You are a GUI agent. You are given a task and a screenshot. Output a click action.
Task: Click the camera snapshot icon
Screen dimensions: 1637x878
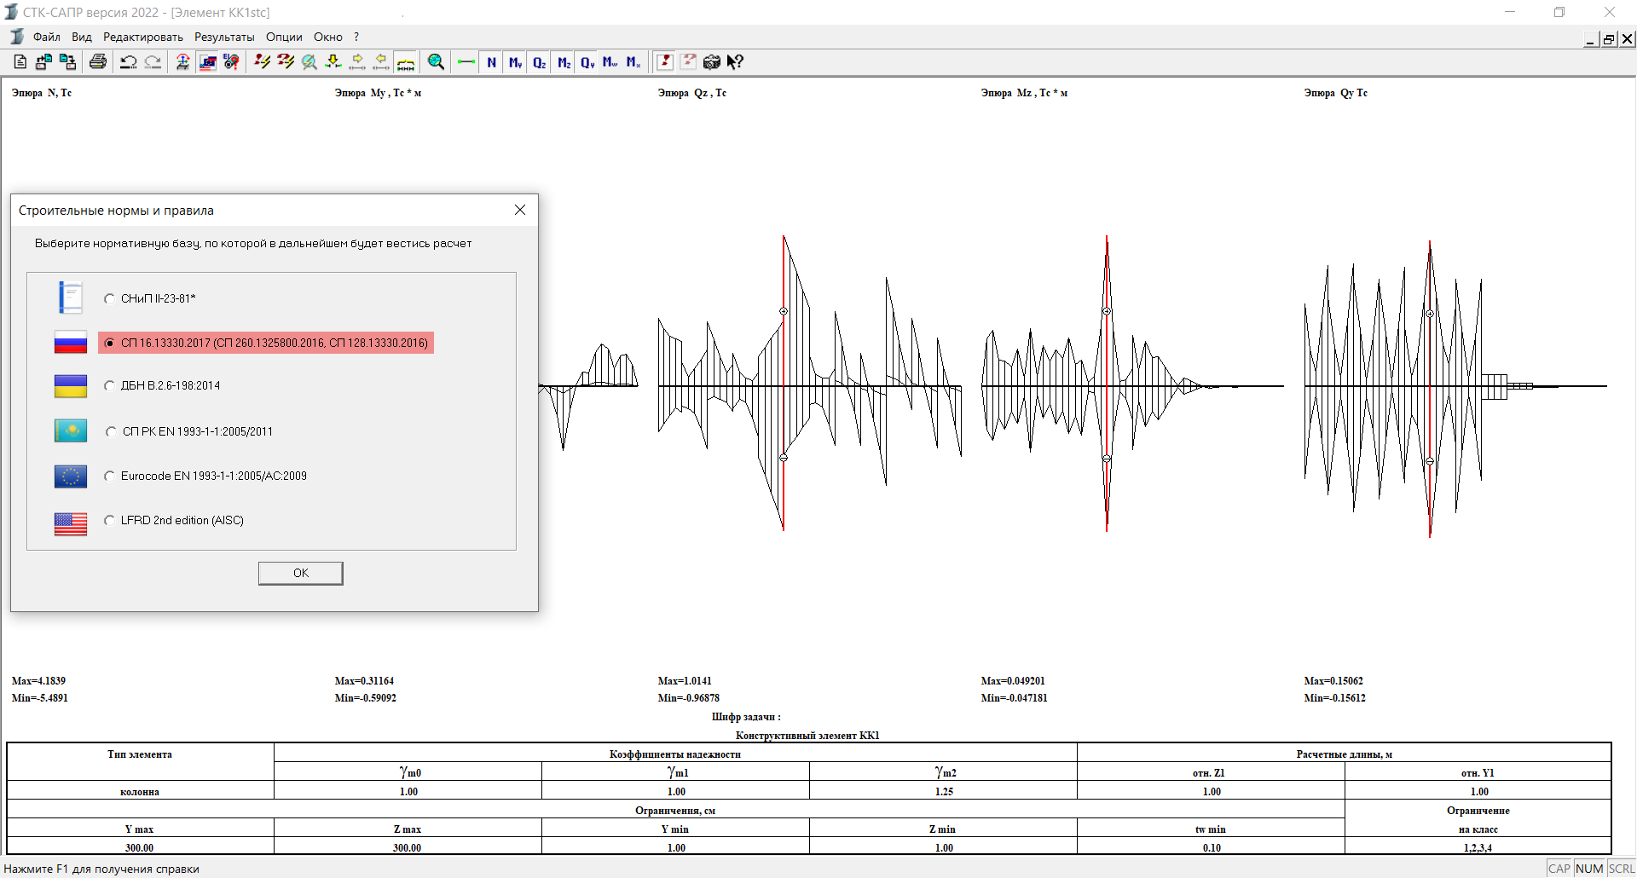point(711,62)
